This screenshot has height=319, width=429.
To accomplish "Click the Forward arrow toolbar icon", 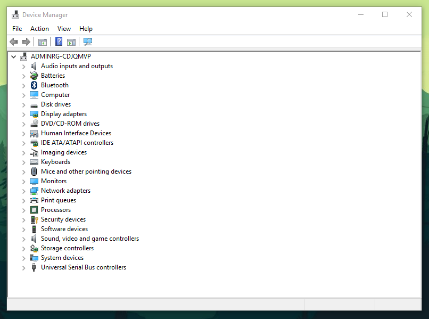I will click(26, 42).
